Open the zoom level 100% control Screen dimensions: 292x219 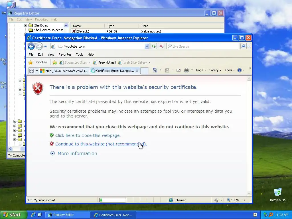[233, 200]
